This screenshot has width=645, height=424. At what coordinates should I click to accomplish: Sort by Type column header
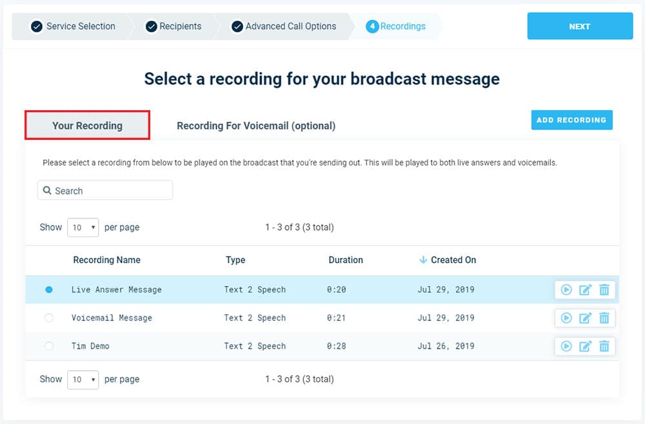235,260
